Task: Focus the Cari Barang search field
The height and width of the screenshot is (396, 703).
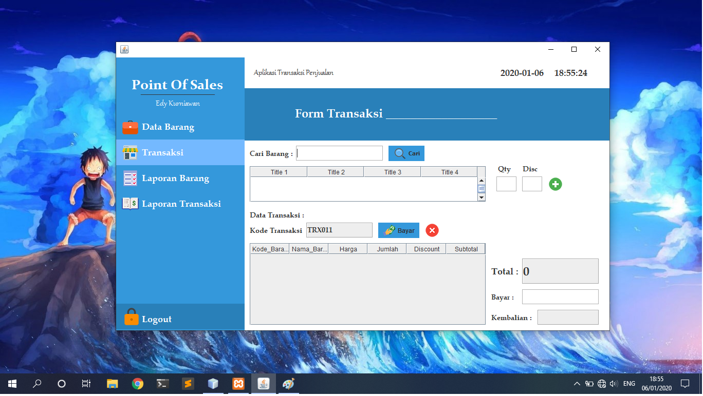Action: 340,153
